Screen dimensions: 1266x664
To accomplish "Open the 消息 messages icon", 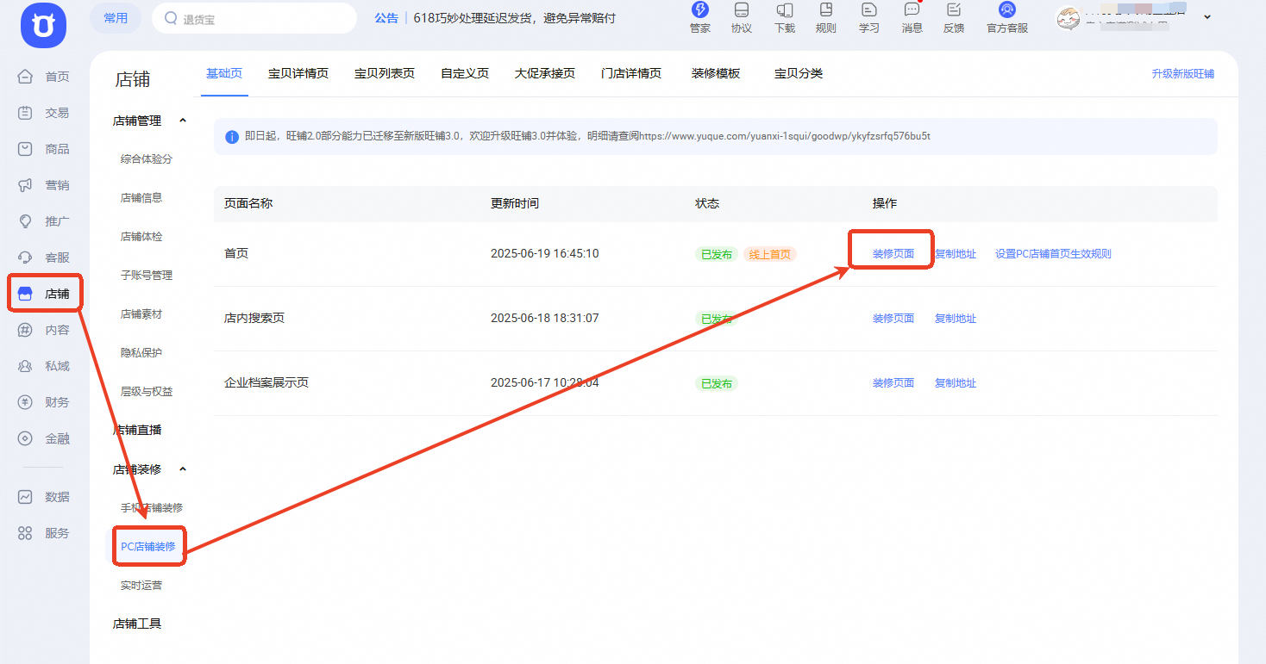I will (912, 9).
